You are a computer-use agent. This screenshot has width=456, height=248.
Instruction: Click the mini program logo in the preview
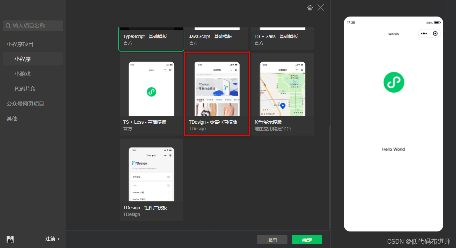coord(394,82)
